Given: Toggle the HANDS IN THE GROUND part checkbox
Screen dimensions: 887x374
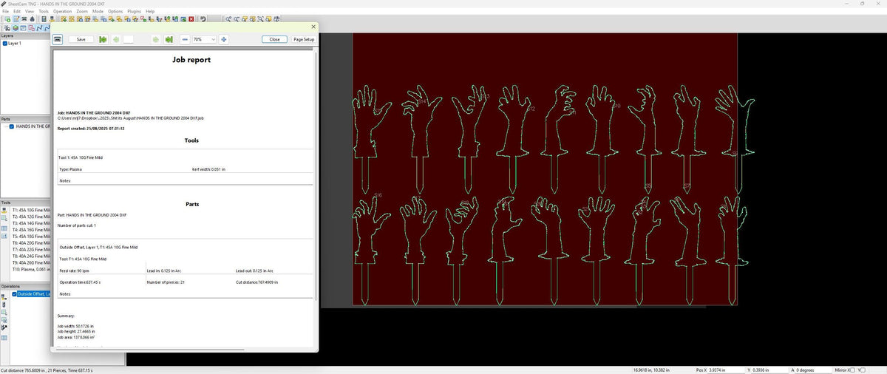Looking at the screenshot, I should coord(12,126).
